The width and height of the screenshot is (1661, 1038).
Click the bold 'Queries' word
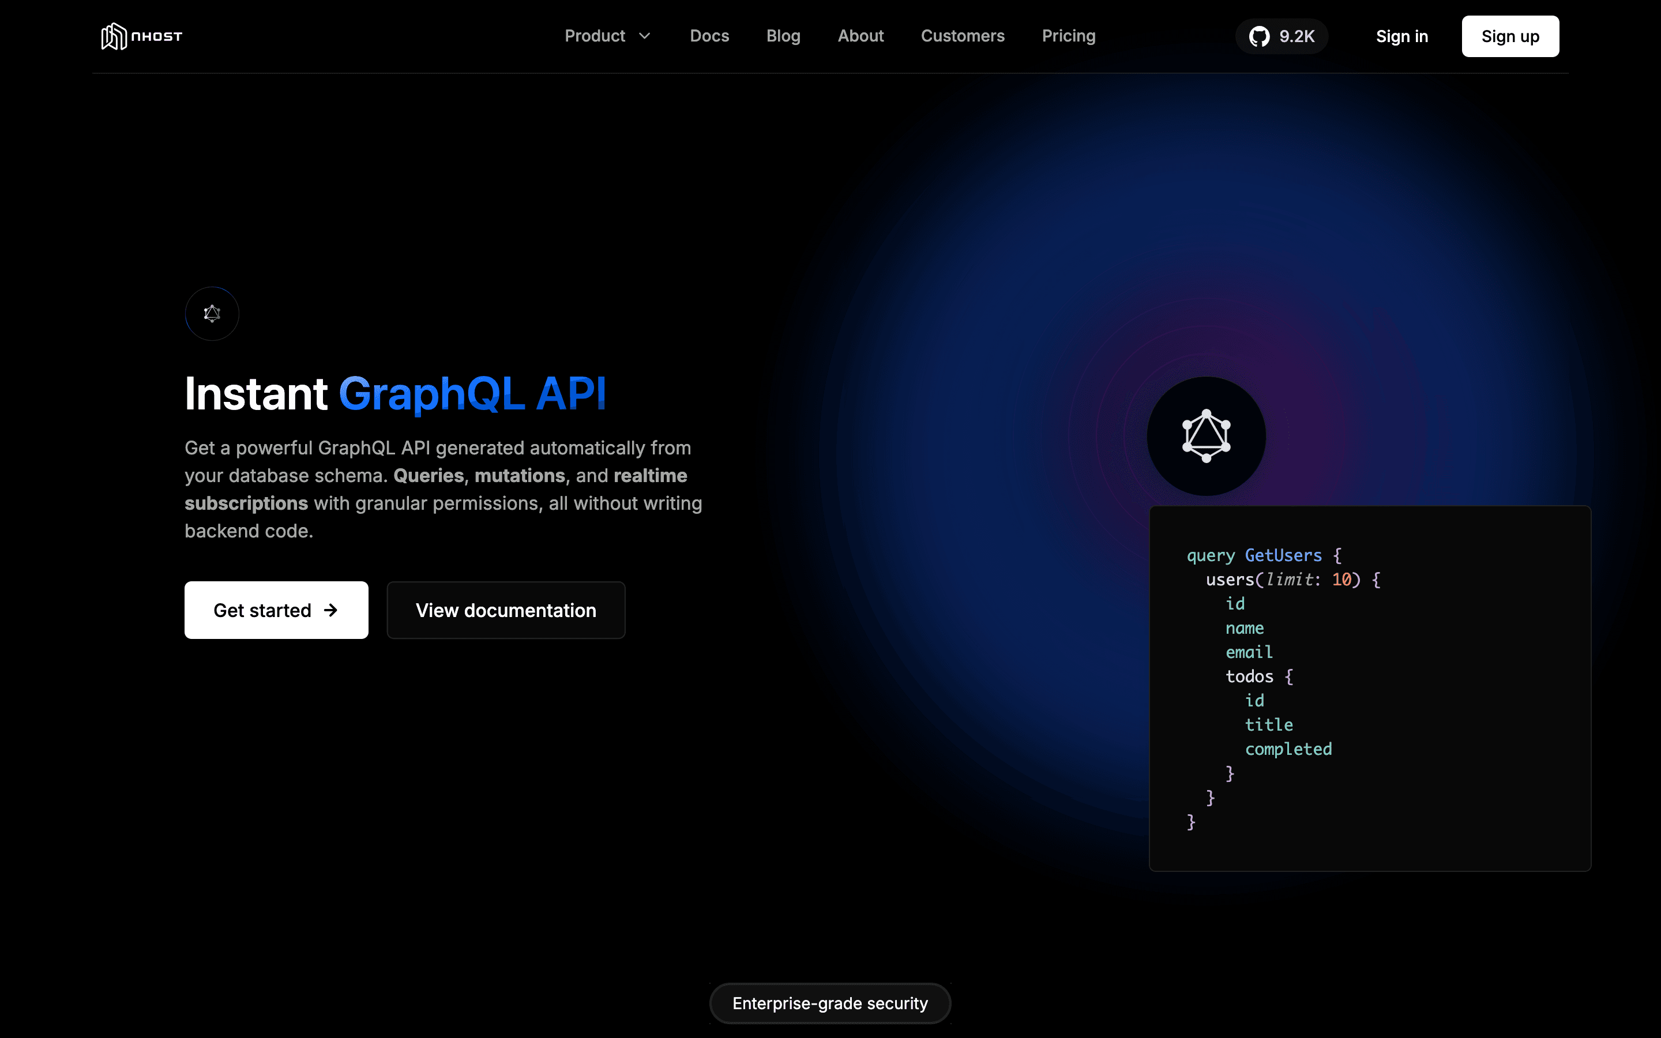coord(429,476)
